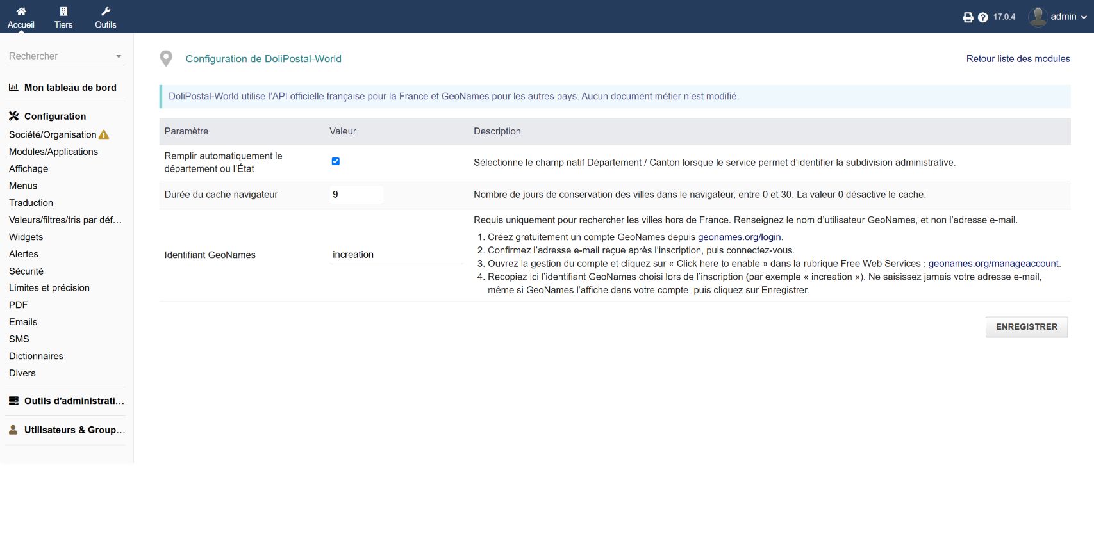1094x539 pixels.
Task: Open Traduction settings
Action: click(31, 203)
